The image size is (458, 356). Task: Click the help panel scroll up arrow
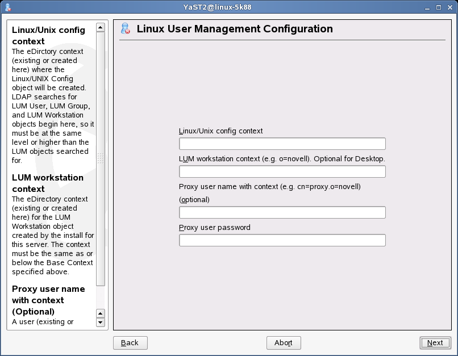(101, 28)
